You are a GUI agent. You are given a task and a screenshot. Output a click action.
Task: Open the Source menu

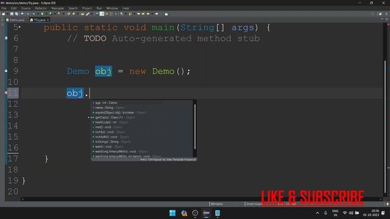26,8
